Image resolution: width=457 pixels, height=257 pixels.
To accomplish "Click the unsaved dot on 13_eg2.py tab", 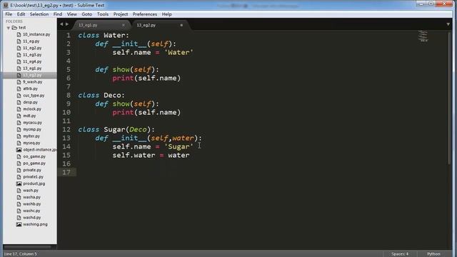I will point(181,25).
